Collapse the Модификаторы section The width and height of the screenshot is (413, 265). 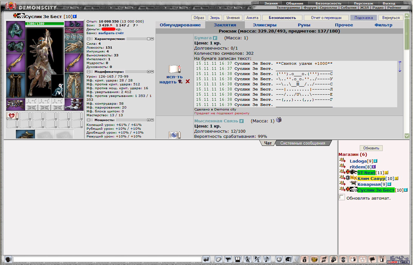point(88,71)
